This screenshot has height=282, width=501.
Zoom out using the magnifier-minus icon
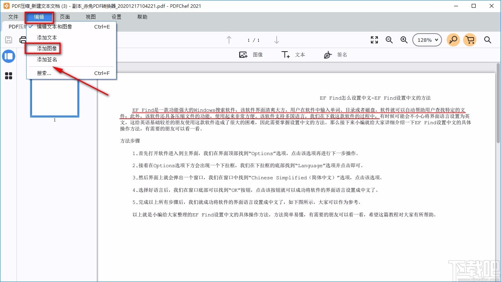389,40
